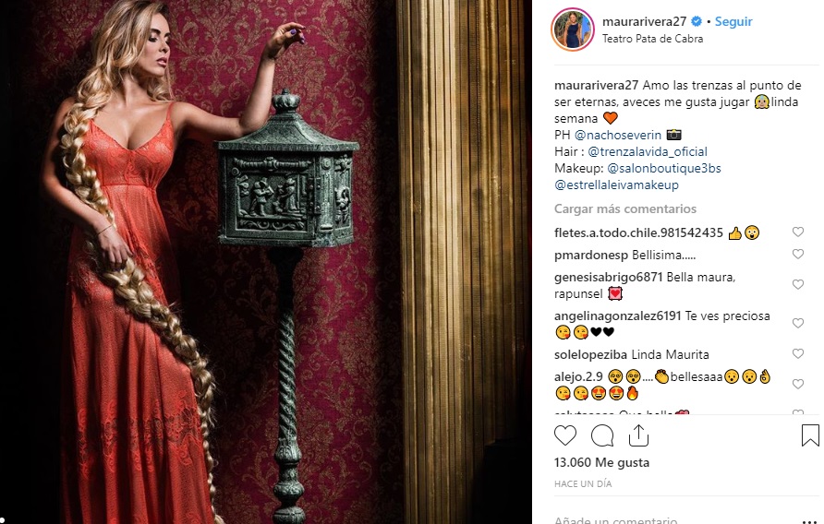The width and height of the screenshot is (824, 524).
Task: Open the @nachoseverin photographer profile
Action: pos(617,135)
